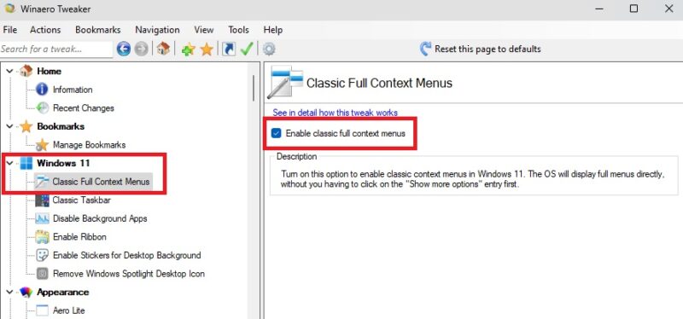The height and width of the screenshot is (319, 683).
Task: Collapse the Appearance tree section
Action: [9, 292]
